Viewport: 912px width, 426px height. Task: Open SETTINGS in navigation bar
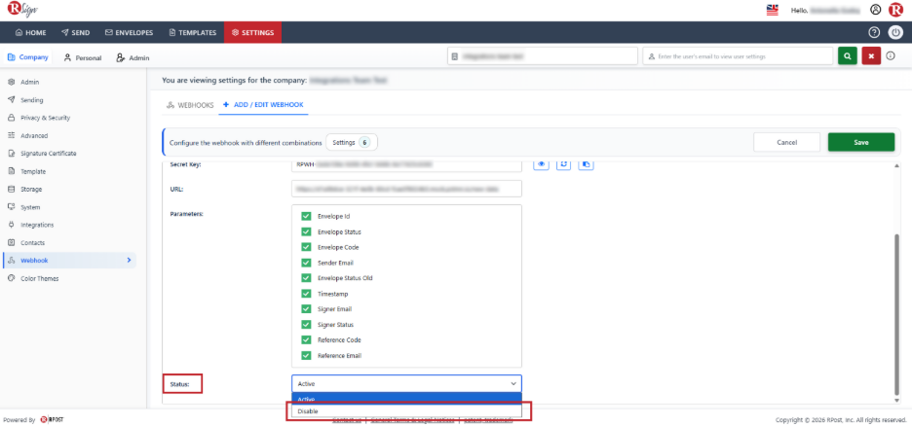click(x=252, y=32)
